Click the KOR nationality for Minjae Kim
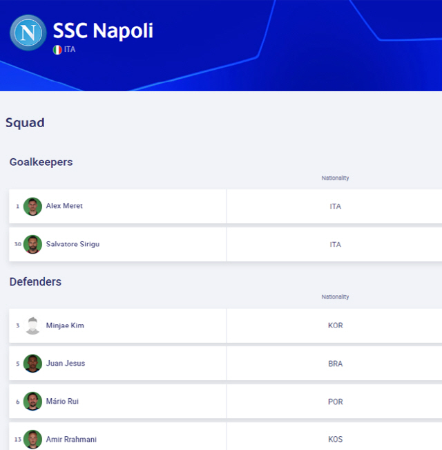Image resolution: width=442 pixels, height=450 pixels. point(336,325)
